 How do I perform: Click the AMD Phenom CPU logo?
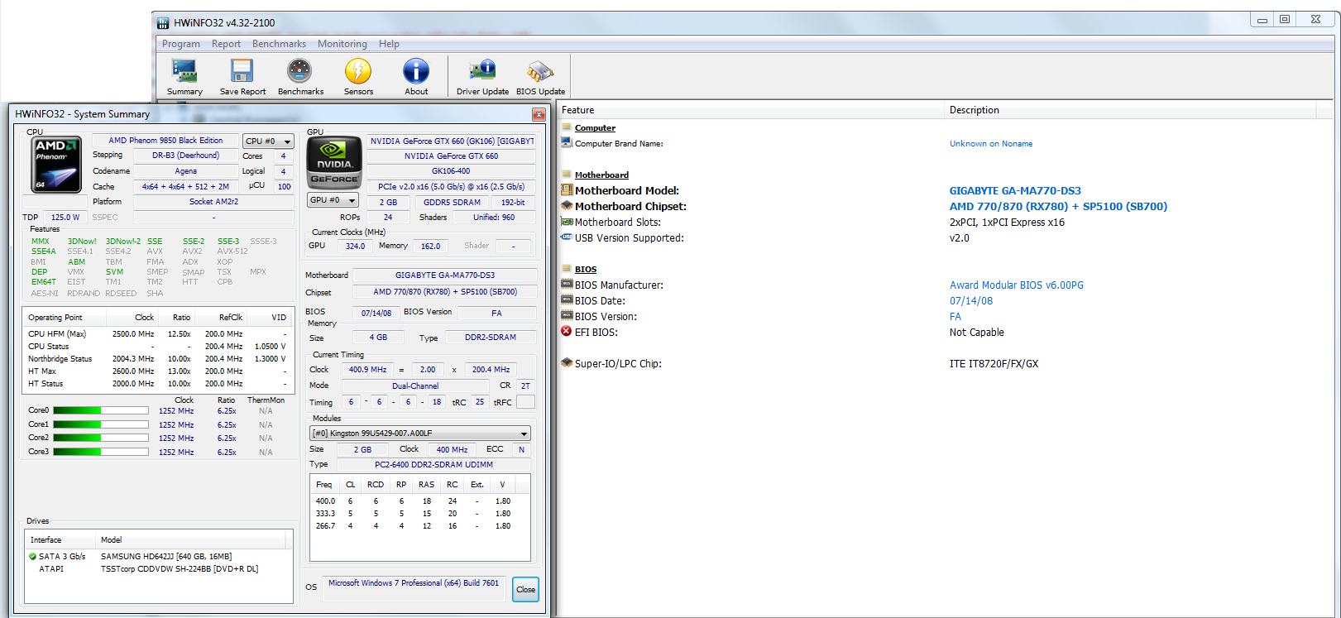coord(56,165)
